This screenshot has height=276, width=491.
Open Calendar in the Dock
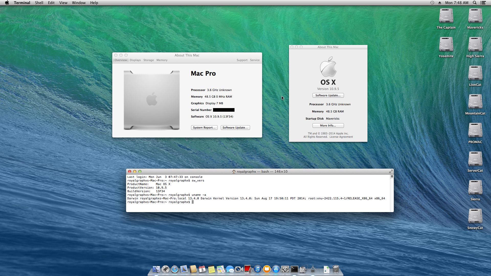(202, 269)
